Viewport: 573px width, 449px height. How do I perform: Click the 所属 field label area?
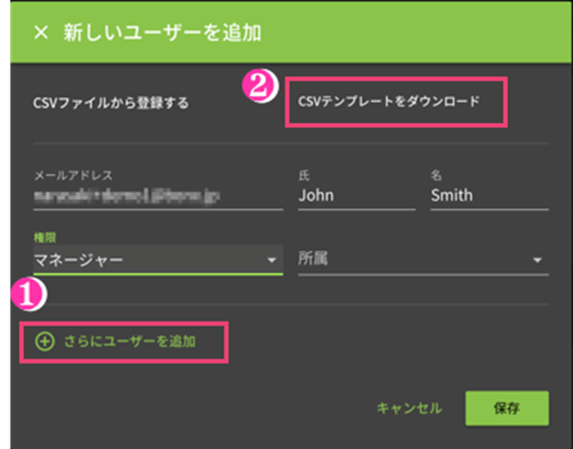[x=313, y=259]
